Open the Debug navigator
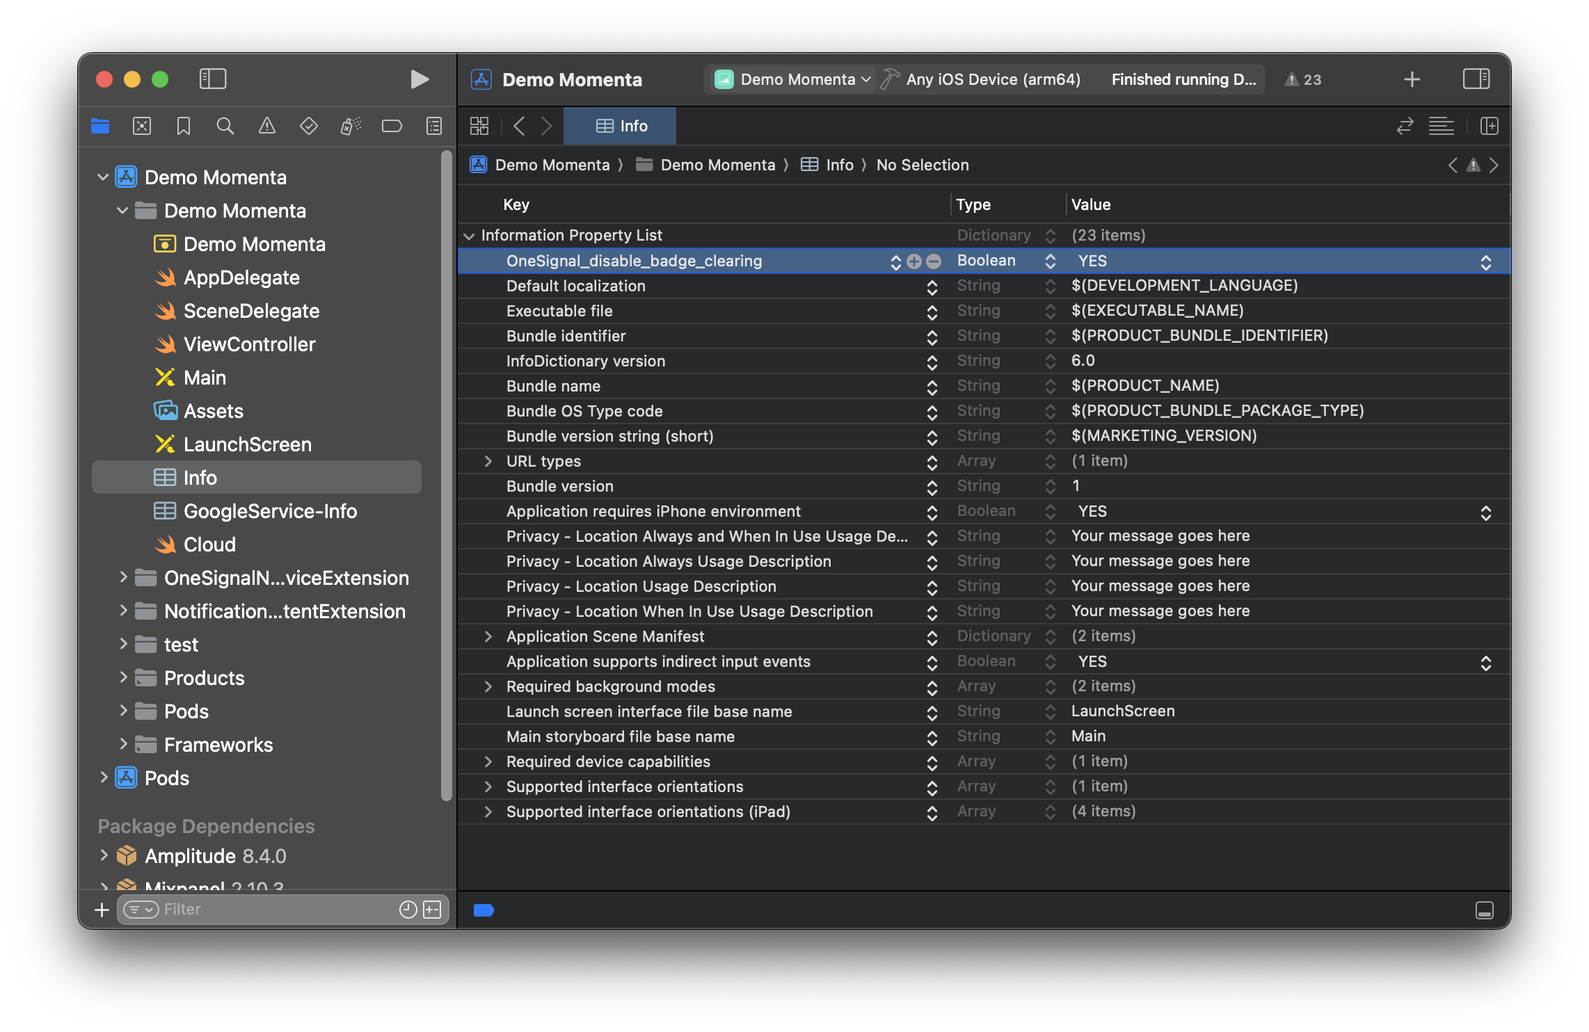This screenshot has width=1589, height=1032. [x=351, y=126]
